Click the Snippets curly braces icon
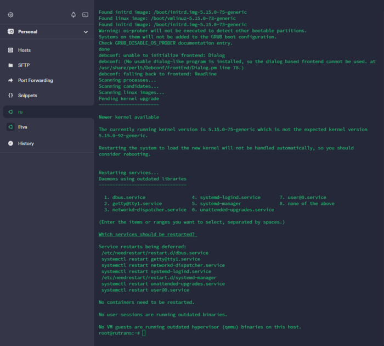Screen dimensions: 384x346 [10, 96]
